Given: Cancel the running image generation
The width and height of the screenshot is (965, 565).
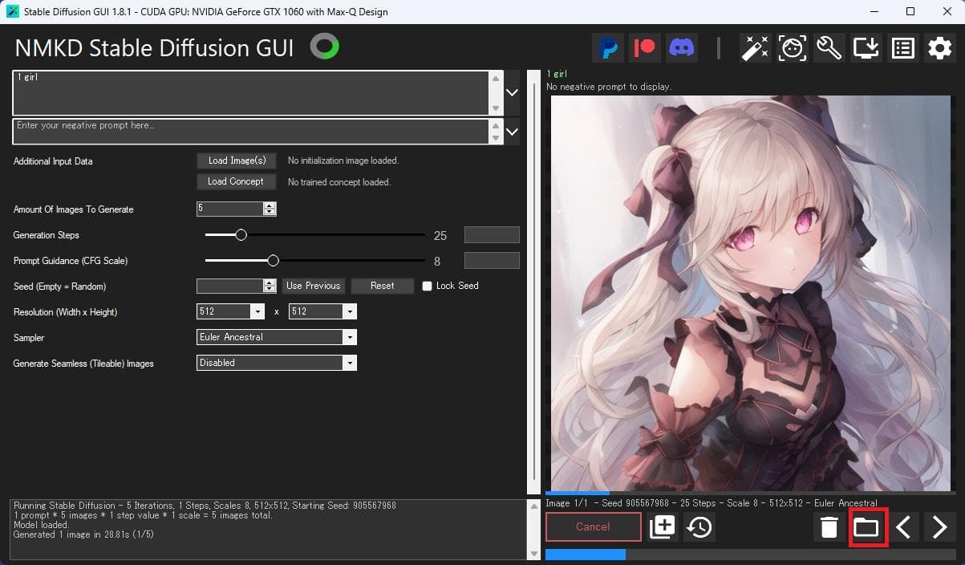Looking at the screenshot, I should 593,527.
